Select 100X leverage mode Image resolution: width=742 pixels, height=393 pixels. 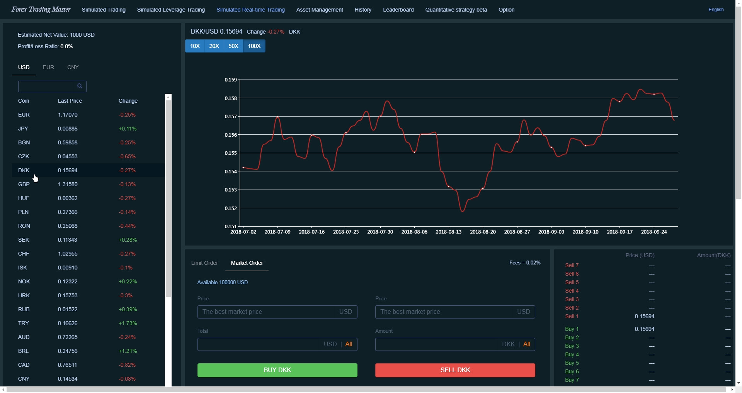254,46
